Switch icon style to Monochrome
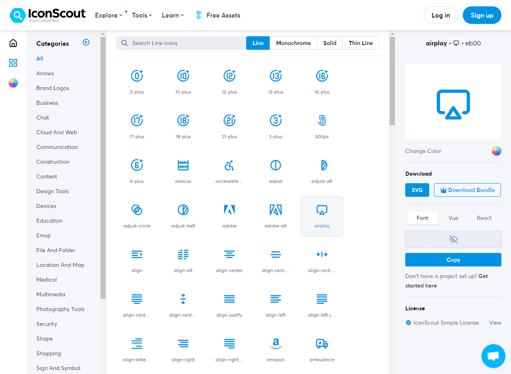 coord(293,43)
